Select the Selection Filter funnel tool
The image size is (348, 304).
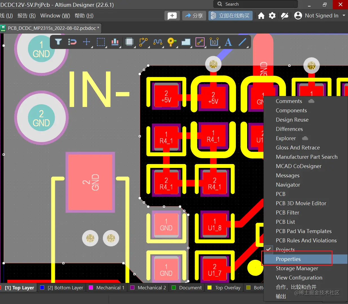(58, 42)
